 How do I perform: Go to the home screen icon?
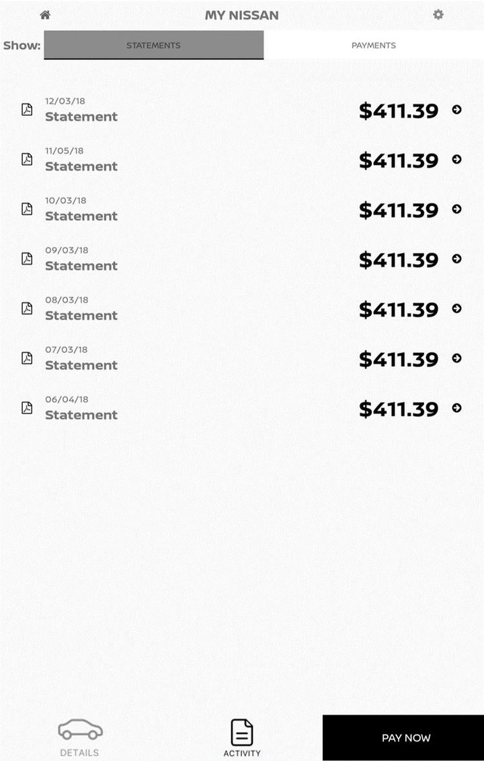(45, 15)
